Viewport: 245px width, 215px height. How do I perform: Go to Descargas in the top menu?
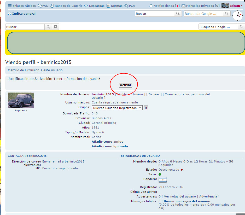pyautogui.click(x=94, y=6)
